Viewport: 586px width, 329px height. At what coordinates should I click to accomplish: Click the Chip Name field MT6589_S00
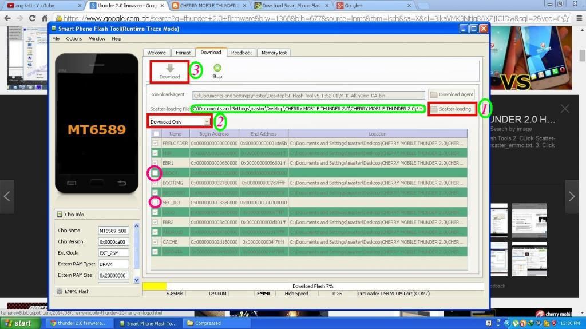click(x=114, y=231)
